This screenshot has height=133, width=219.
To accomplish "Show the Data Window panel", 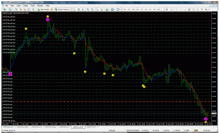I will 21,9.
